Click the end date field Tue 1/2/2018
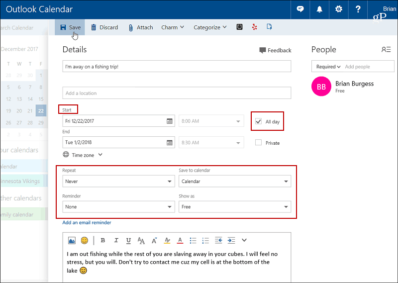This screenshot has height=283, width=398. pyautogui.click(x=114, y=142)
